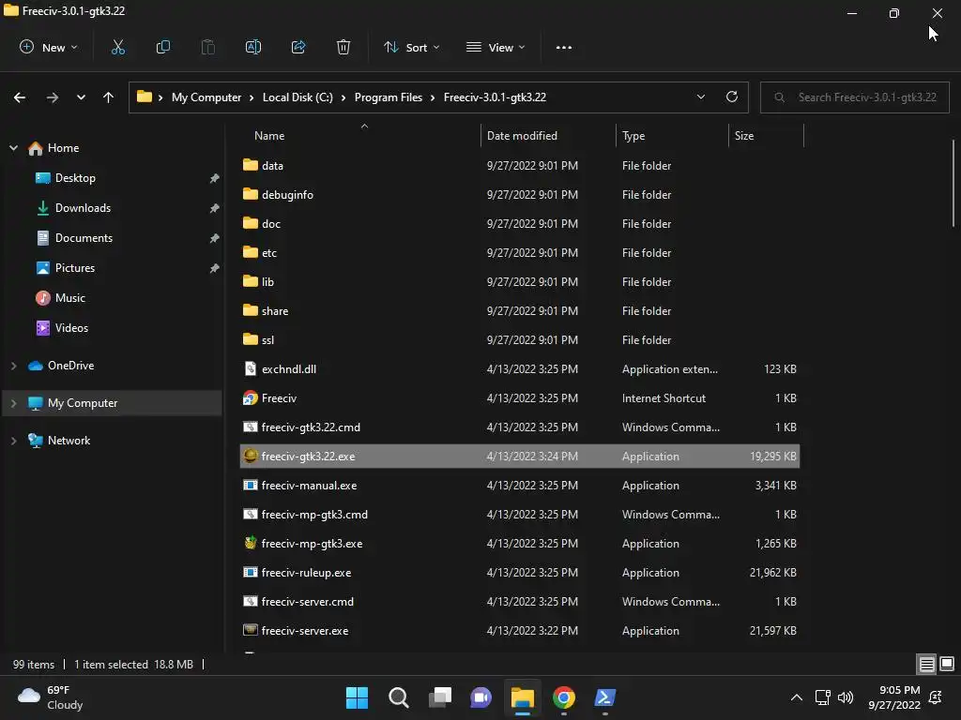Click Local Disk (C:) breadcrumb
The width and height of the screenshot is (961, 720).
(x=297, y=97)
